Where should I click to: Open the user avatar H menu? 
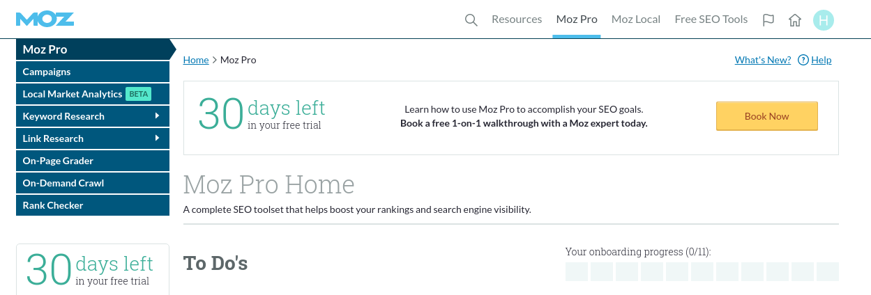pyautogui.click(x=824, y=20)
